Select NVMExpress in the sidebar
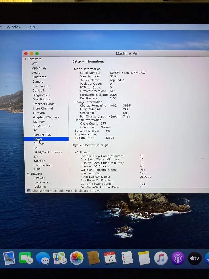This screenshot has width=209, height=279. 42,126
